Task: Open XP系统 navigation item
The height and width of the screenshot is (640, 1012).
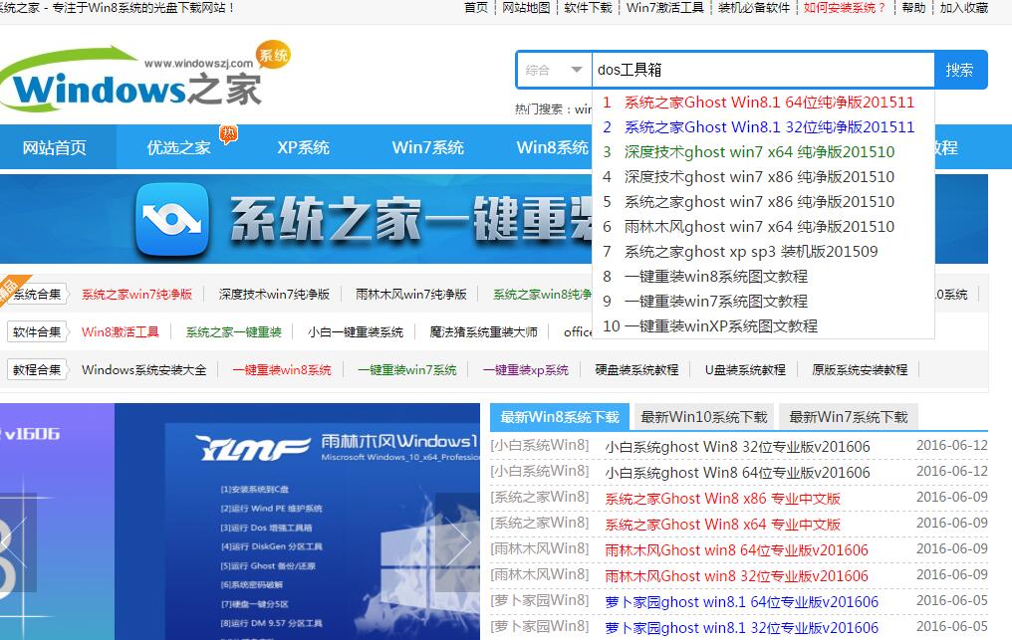Action: [x=304, y=147]
